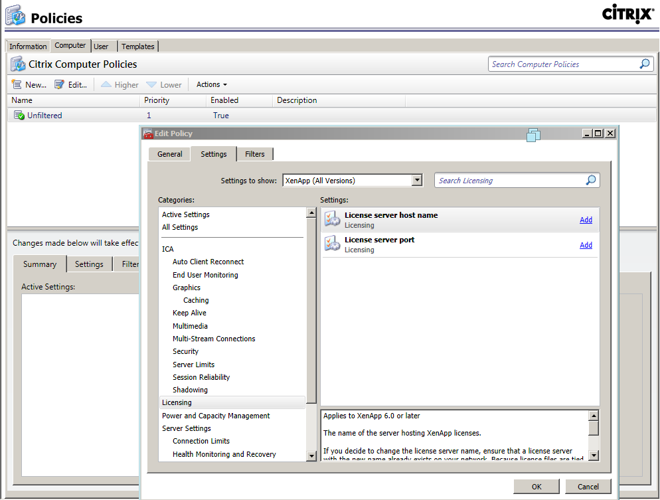Click the Lower priority arrow icon
Screen dimensions: 660x500
[150, 84]
